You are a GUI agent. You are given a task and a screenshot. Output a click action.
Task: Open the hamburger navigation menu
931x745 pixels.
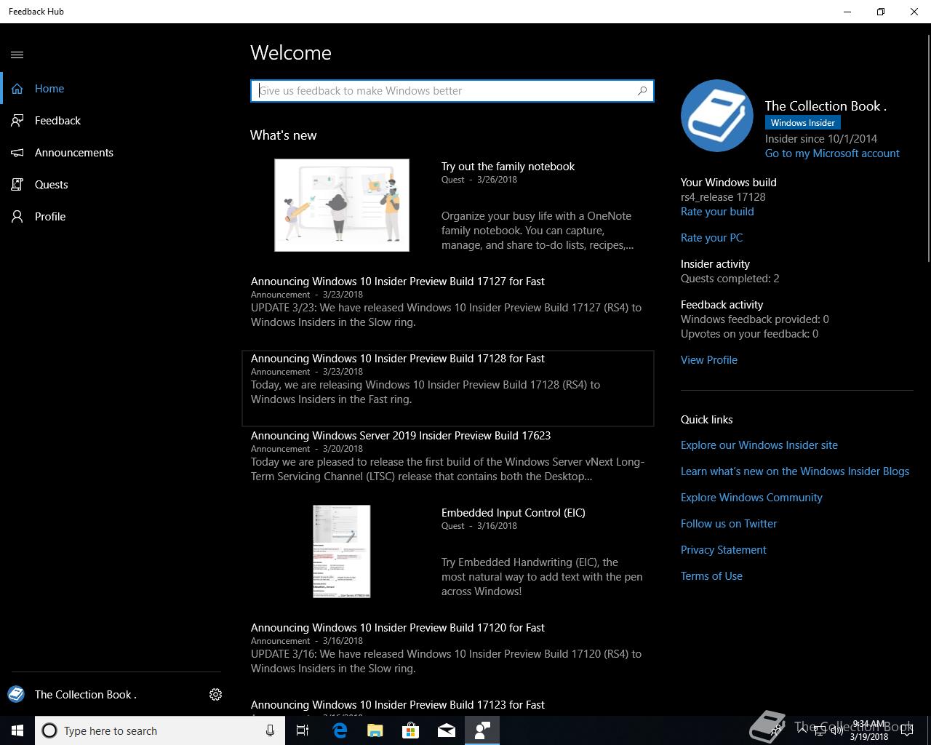coord(17,55)
